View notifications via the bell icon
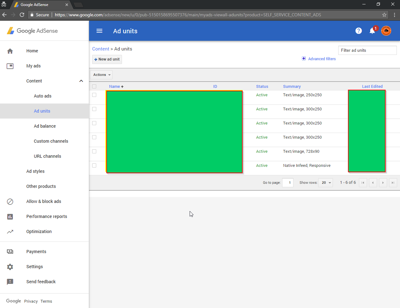Viewport: 400px width, 308px height. 372,31
